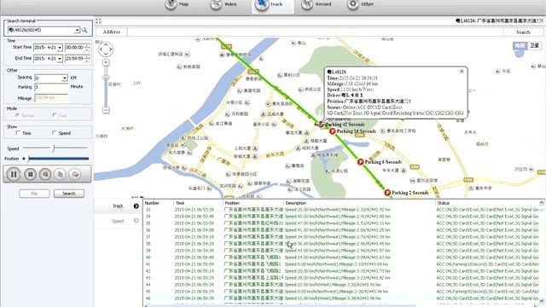Open the Video tab
The width and height of the screenshot is (546, 307).
tap(224, 4)
